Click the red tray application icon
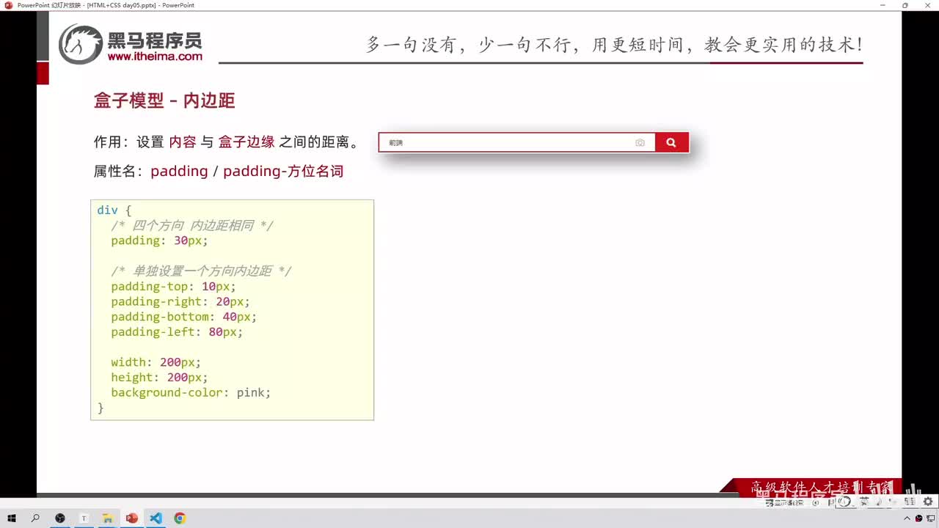 point(918,518)
